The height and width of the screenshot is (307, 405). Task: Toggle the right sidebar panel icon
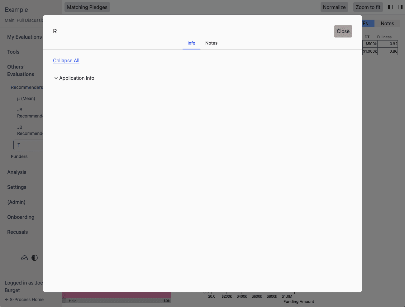[400, 7]
